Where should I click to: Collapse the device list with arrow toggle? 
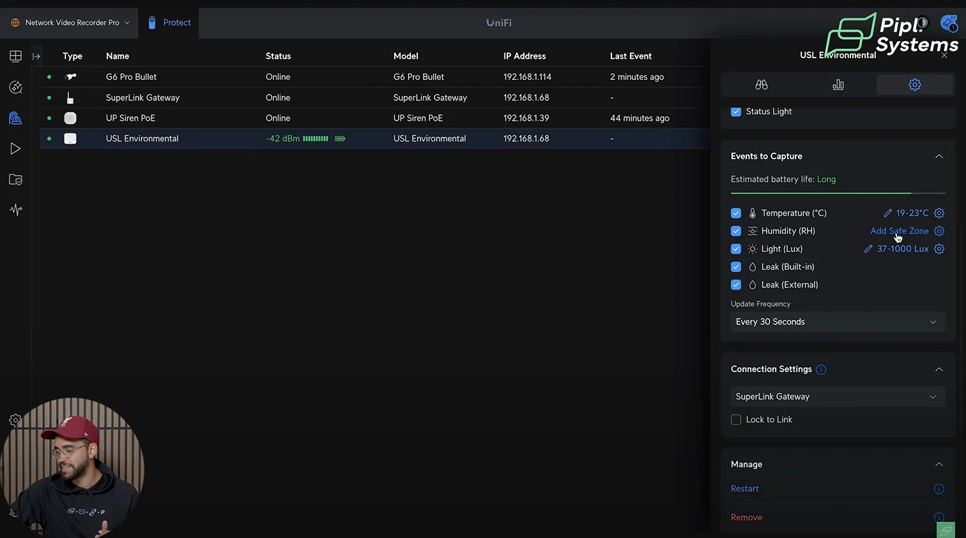click(36, 56)
